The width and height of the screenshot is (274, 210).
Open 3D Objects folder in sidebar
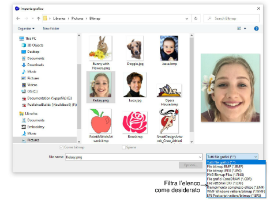pyautogui.click(x=32, y=45)
